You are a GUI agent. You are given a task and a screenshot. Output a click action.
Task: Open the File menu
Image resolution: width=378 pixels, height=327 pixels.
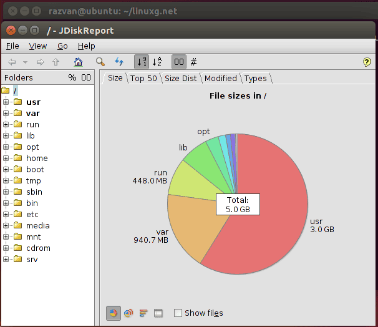coord(12,46)
